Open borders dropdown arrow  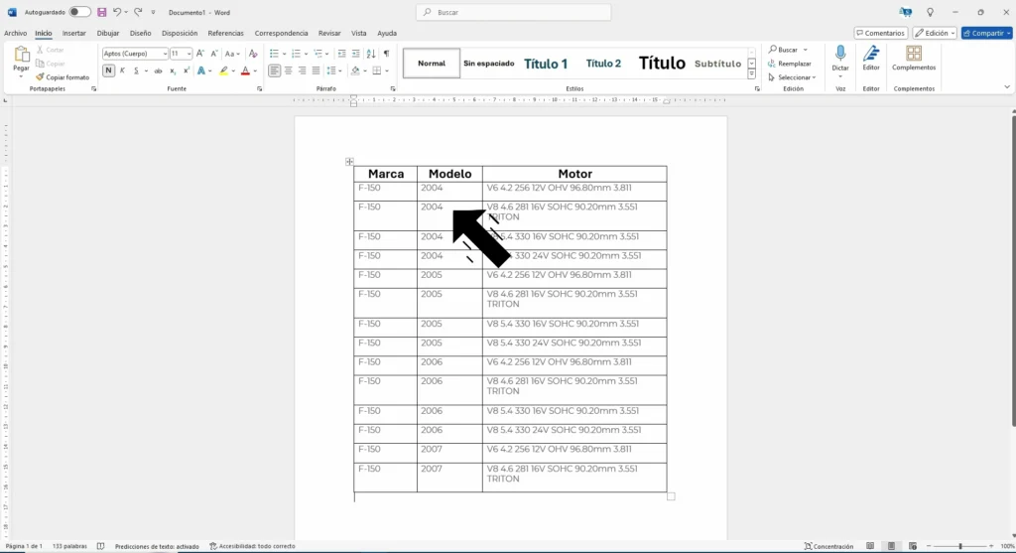pyautogui.click(x=387, y=70)
